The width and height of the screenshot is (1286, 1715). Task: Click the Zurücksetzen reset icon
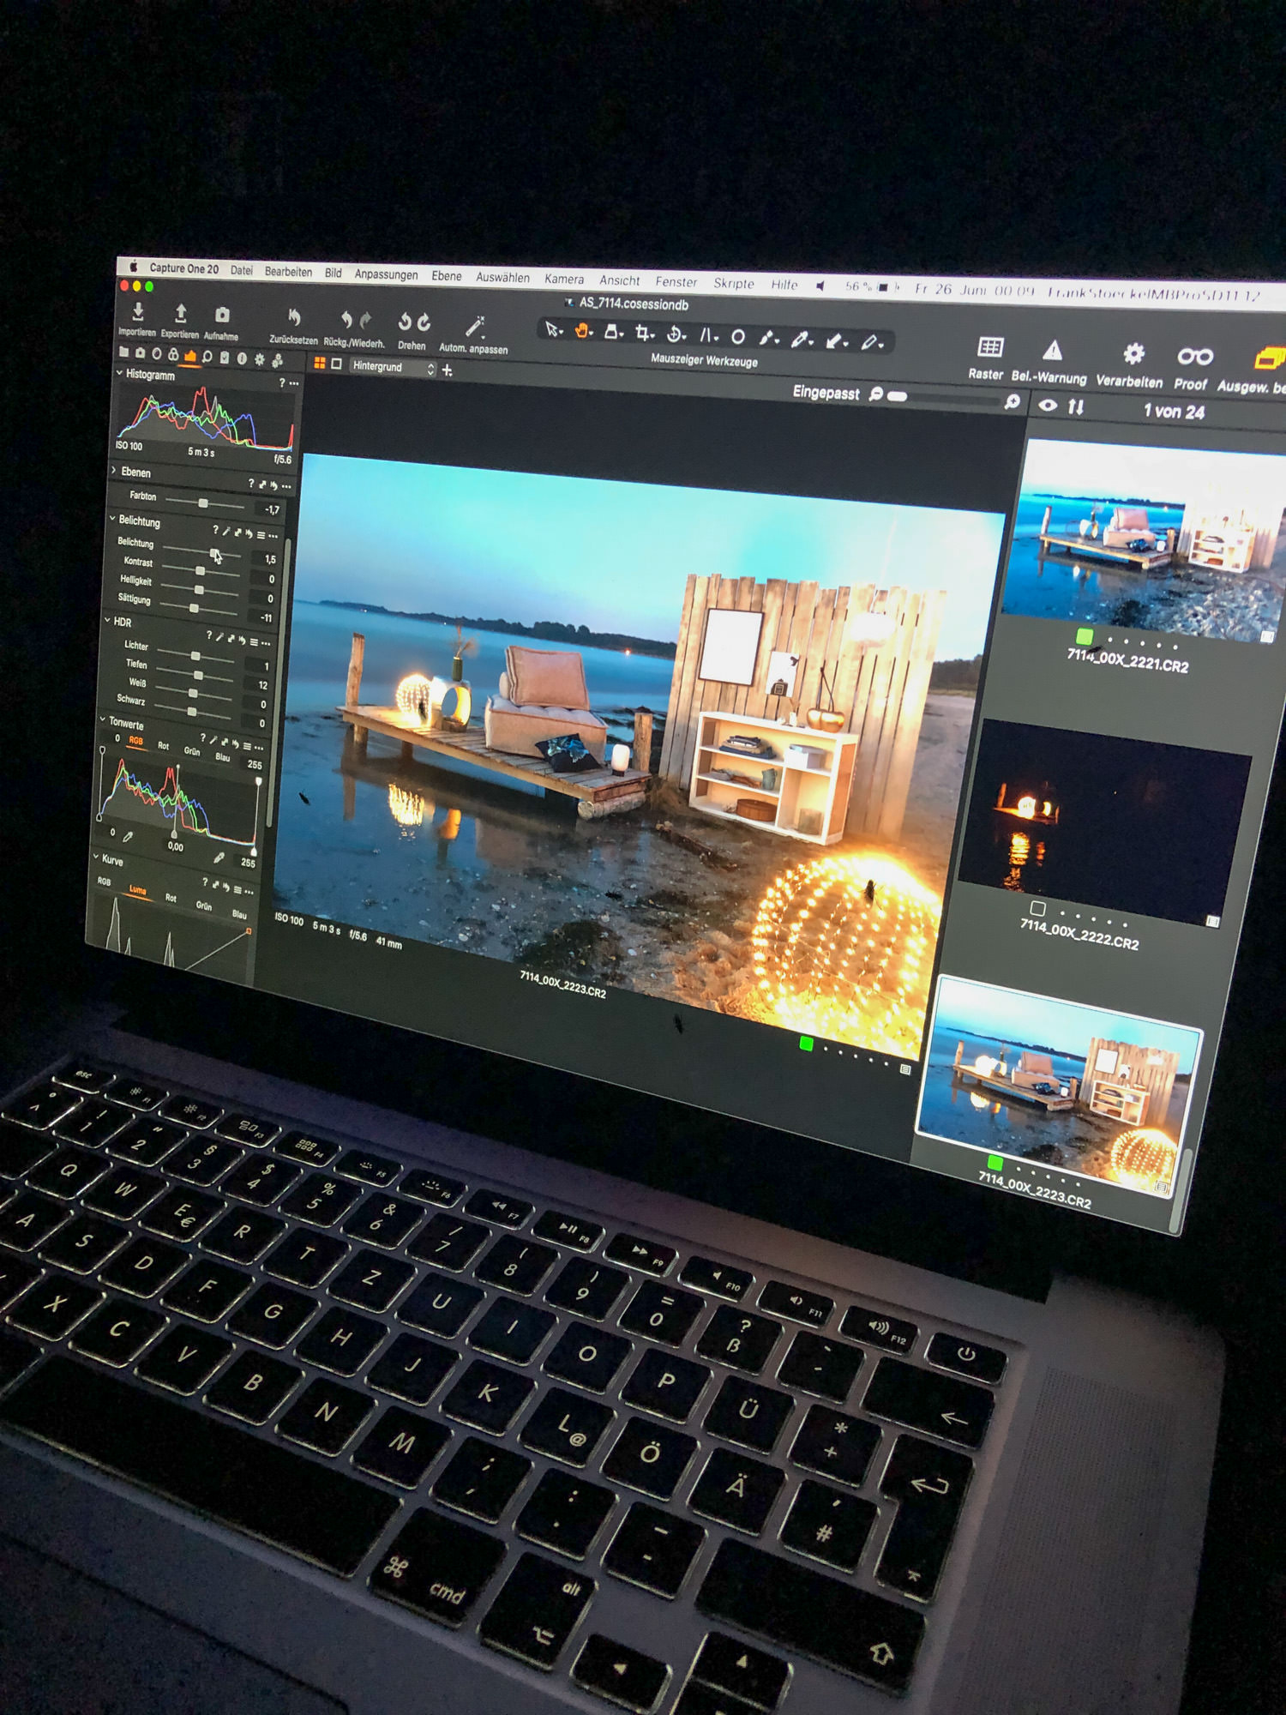294,319
